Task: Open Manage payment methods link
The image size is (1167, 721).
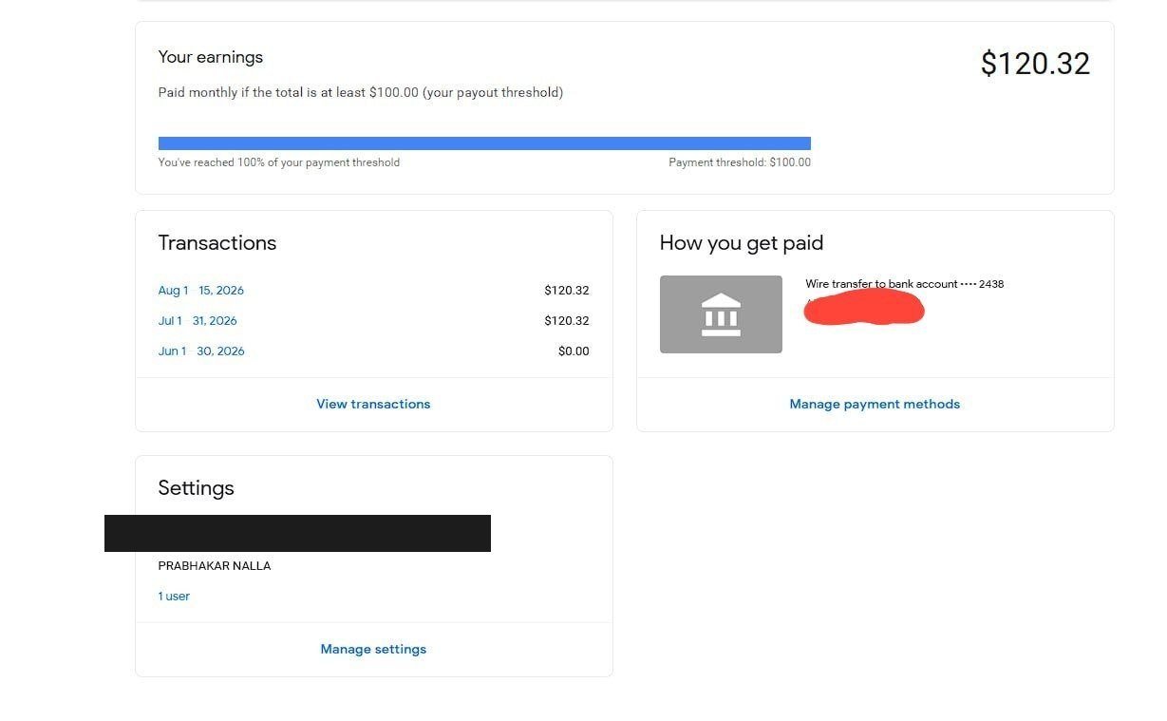Action: (x=875, y=404)
